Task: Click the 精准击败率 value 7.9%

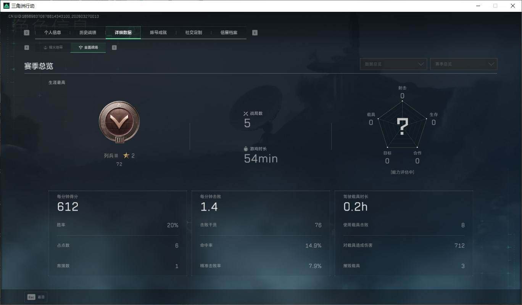Action: coord(315,266)
